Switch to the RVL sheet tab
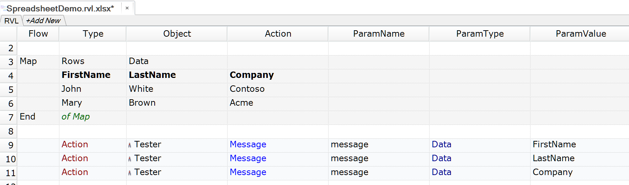629x185 pixels. coord(11,21)
